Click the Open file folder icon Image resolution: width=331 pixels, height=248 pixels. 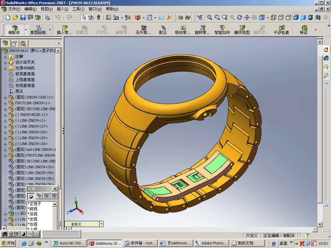(15, 17)
